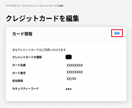Click the カード番号 label
Image resolution: width=132 pixels, height=108 pixels.
19,73
